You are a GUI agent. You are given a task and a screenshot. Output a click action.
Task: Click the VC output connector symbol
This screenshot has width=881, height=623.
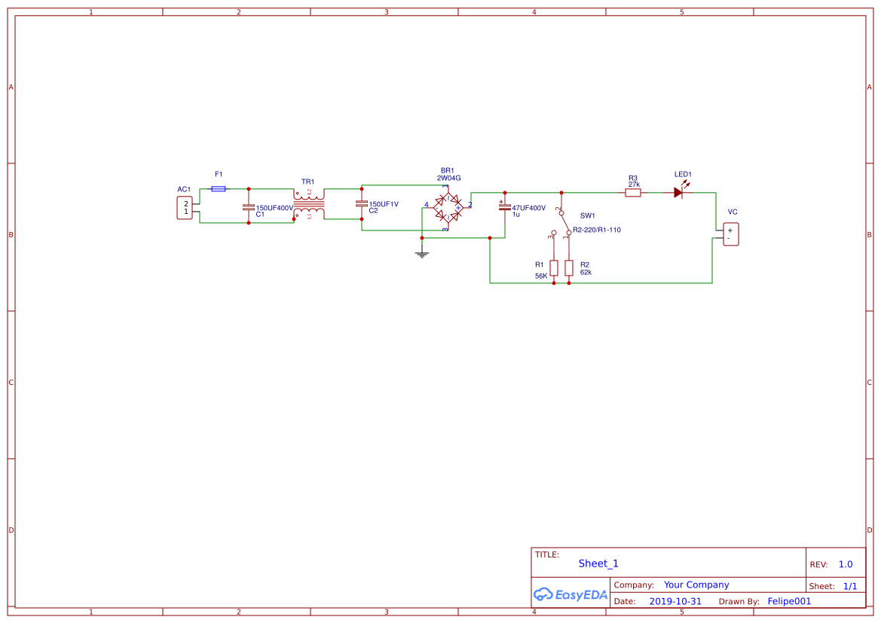[x=730, y=234]
